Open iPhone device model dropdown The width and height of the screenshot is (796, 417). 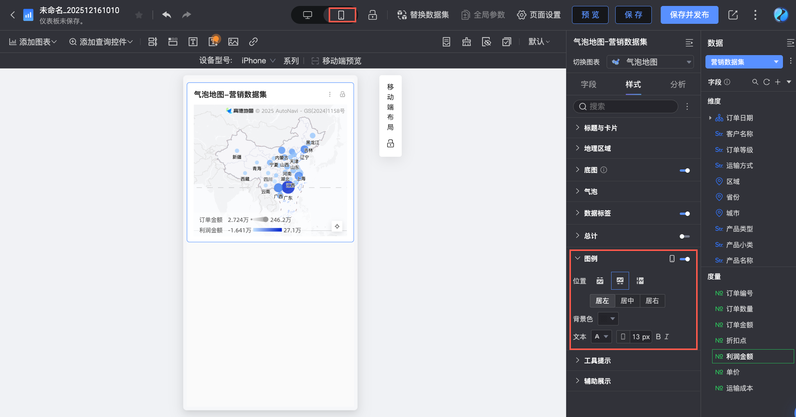258,61
